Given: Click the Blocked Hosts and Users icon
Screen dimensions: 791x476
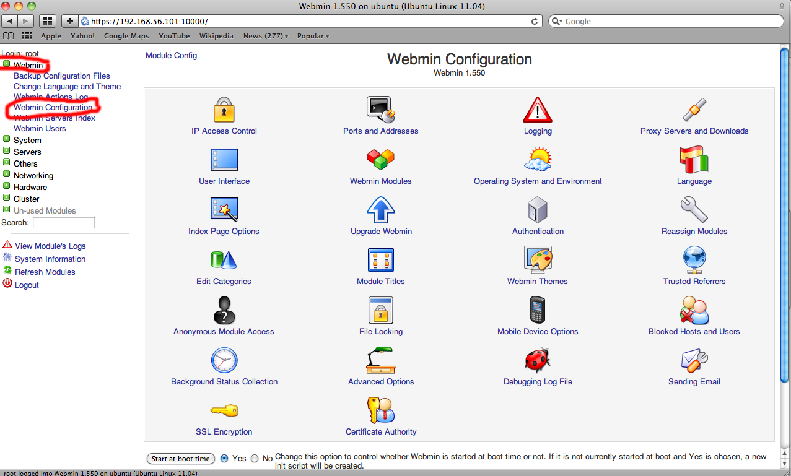Looking at the screenshot, I should [694, 310].
